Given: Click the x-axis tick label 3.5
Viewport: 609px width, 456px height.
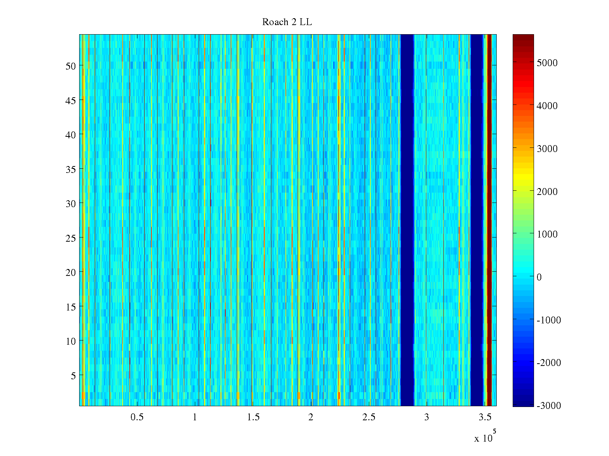Looking at the screenshot, I should tap(485, 417).
